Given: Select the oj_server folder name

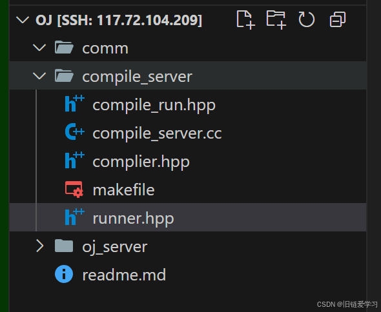Looking at the screenshot, I should pos(115,248).
